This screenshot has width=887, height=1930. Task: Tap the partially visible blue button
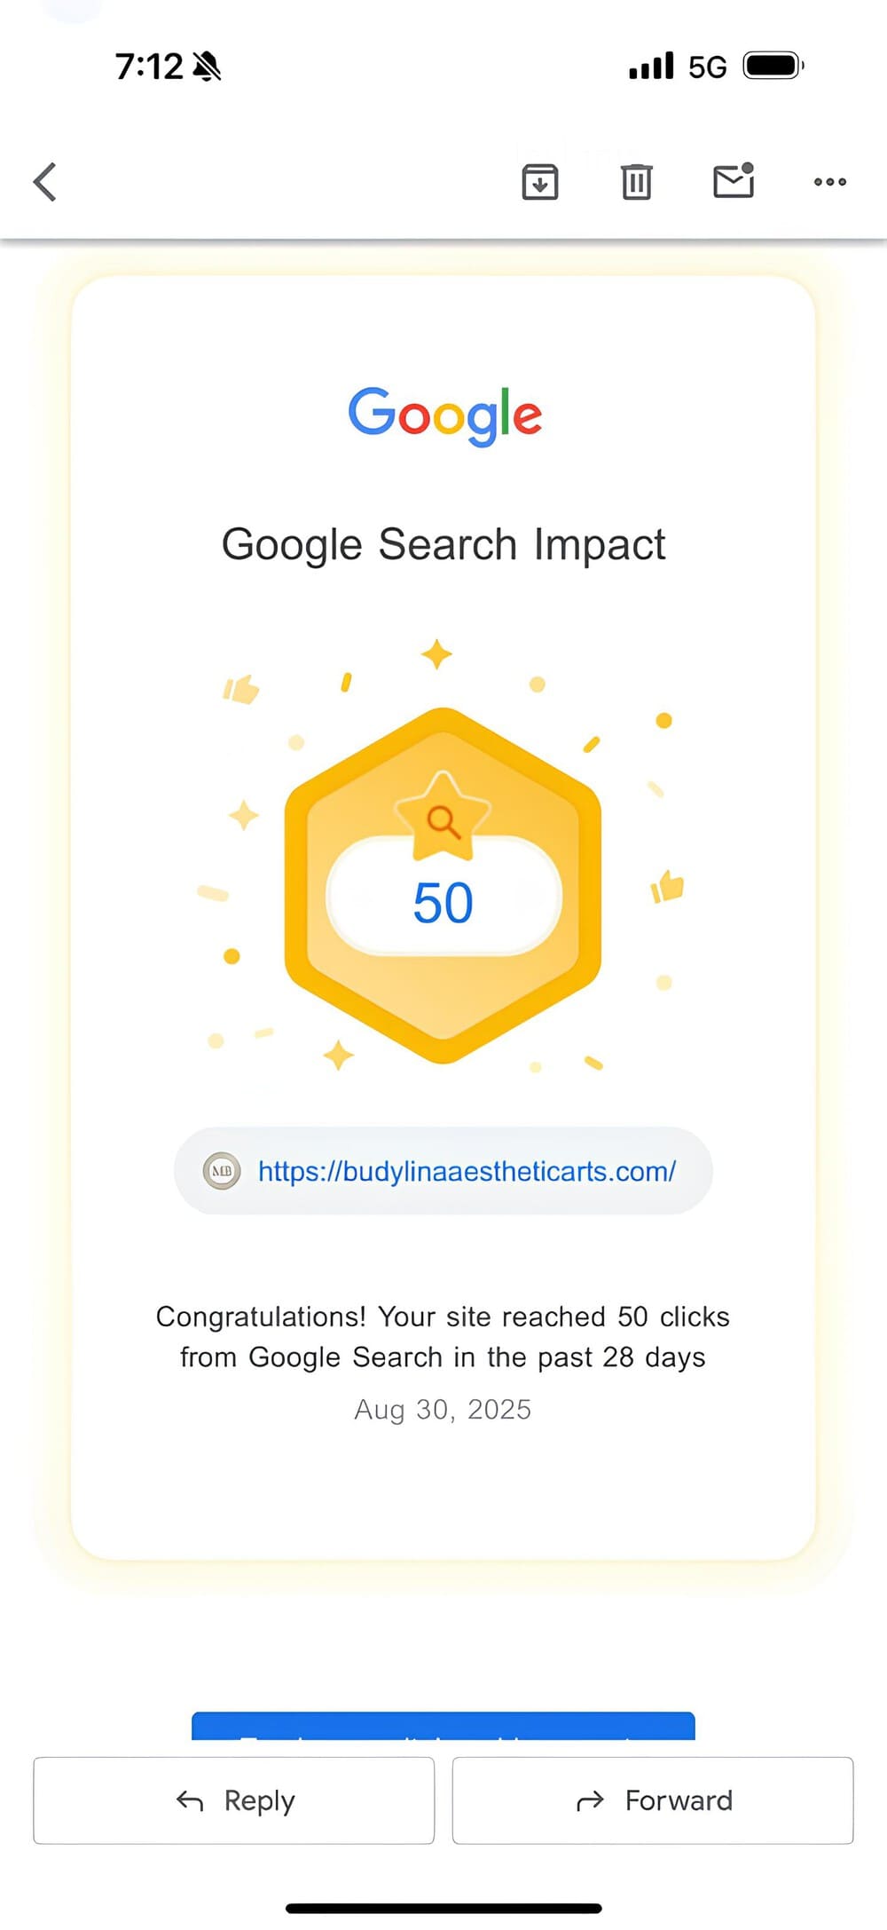443,1726
